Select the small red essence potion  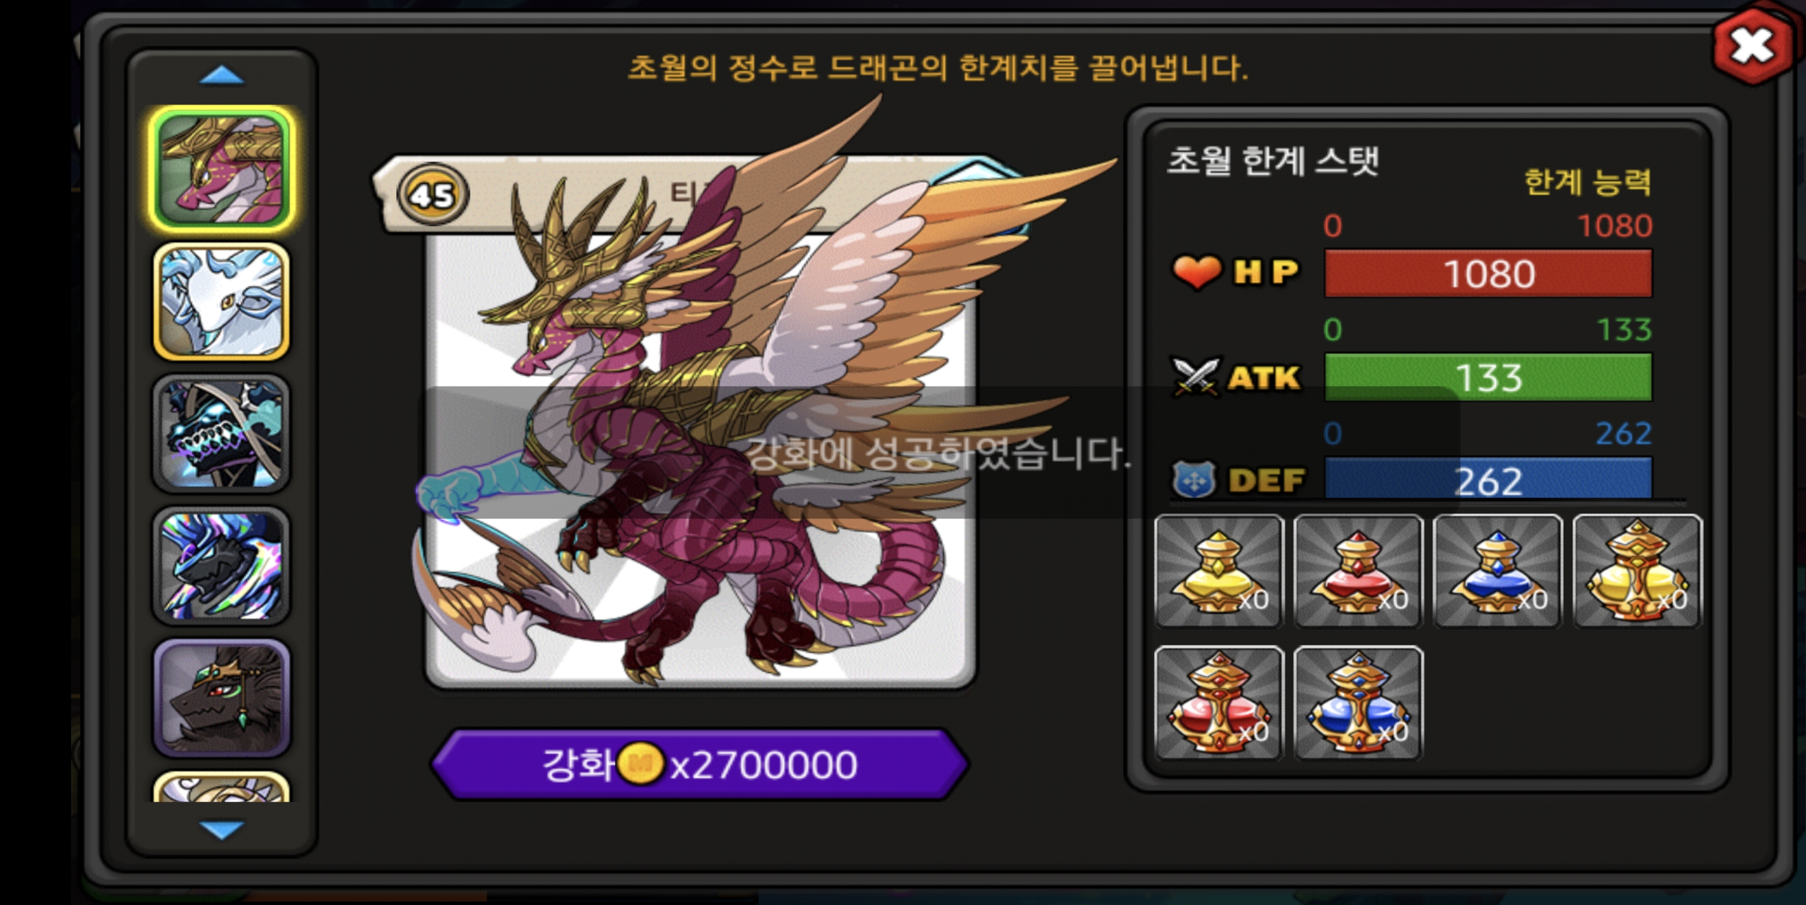coord(1358,571)
